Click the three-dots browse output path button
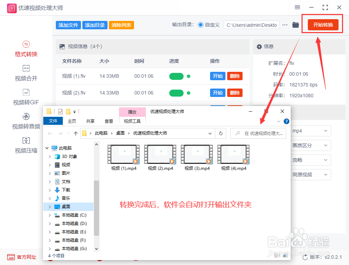 285,25
